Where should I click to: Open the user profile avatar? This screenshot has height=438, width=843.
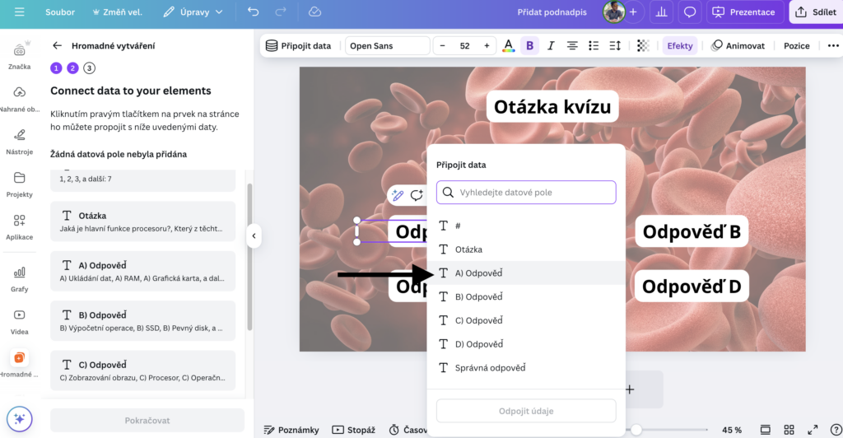pos(613,12)
